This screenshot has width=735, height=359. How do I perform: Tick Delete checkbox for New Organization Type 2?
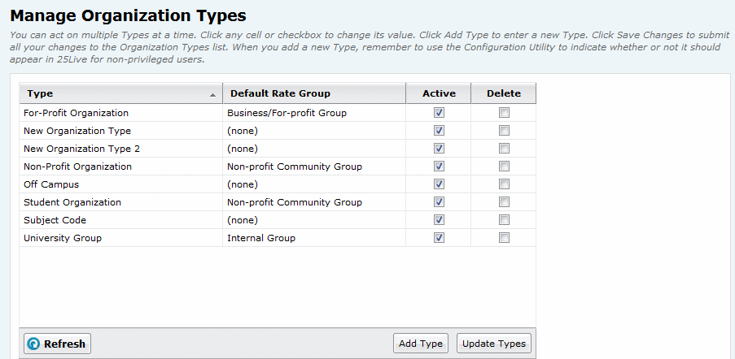point(504,149)
